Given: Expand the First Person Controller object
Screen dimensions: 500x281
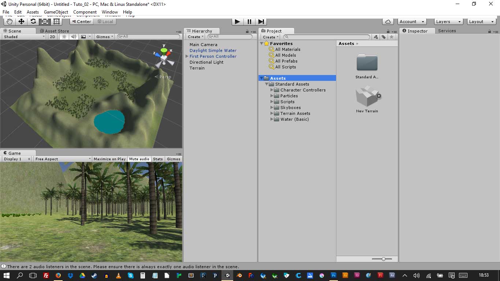Looking at the screenshot, I should coord(187,56).
